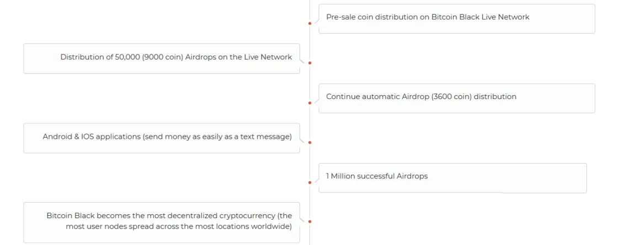
Task: Click timeline dot next to Android & IOS card
Action: [x=310, y=142]
